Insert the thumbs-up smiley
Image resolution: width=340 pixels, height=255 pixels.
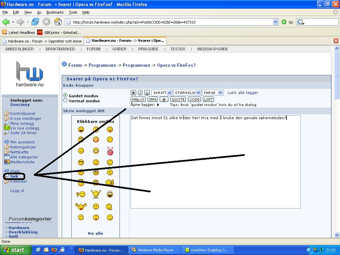[x=110, y=183]
